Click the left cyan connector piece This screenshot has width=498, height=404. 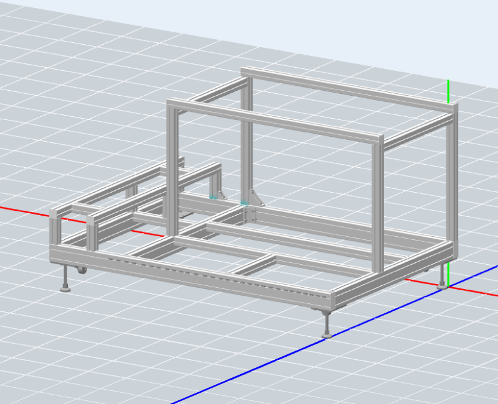(x=214, y=196)
